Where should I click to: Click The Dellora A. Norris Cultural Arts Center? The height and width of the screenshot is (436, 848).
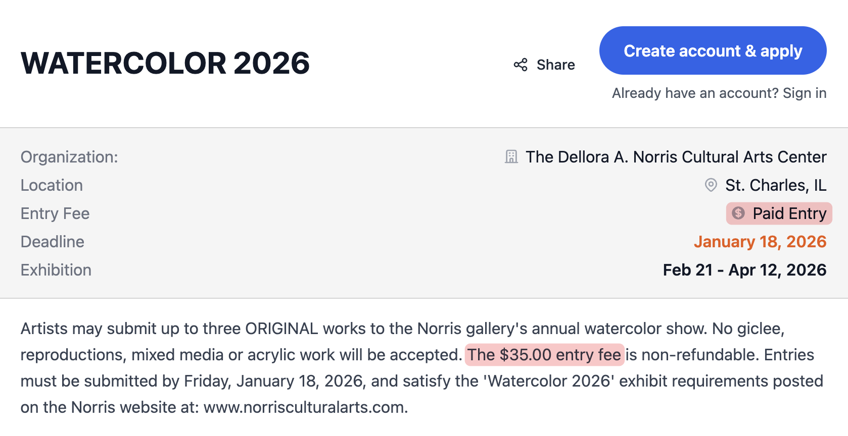click(x=676, y=157)
